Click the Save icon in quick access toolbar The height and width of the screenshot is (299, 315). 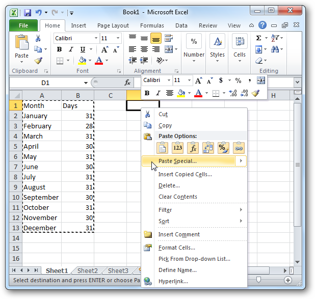click(x=28, y=13)
